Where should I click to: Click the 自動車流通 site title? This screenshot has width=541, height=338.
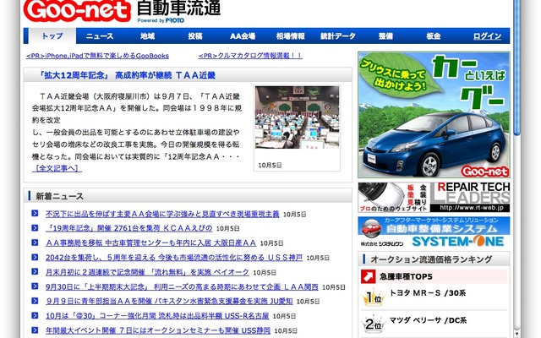click(x=178, y=8)
